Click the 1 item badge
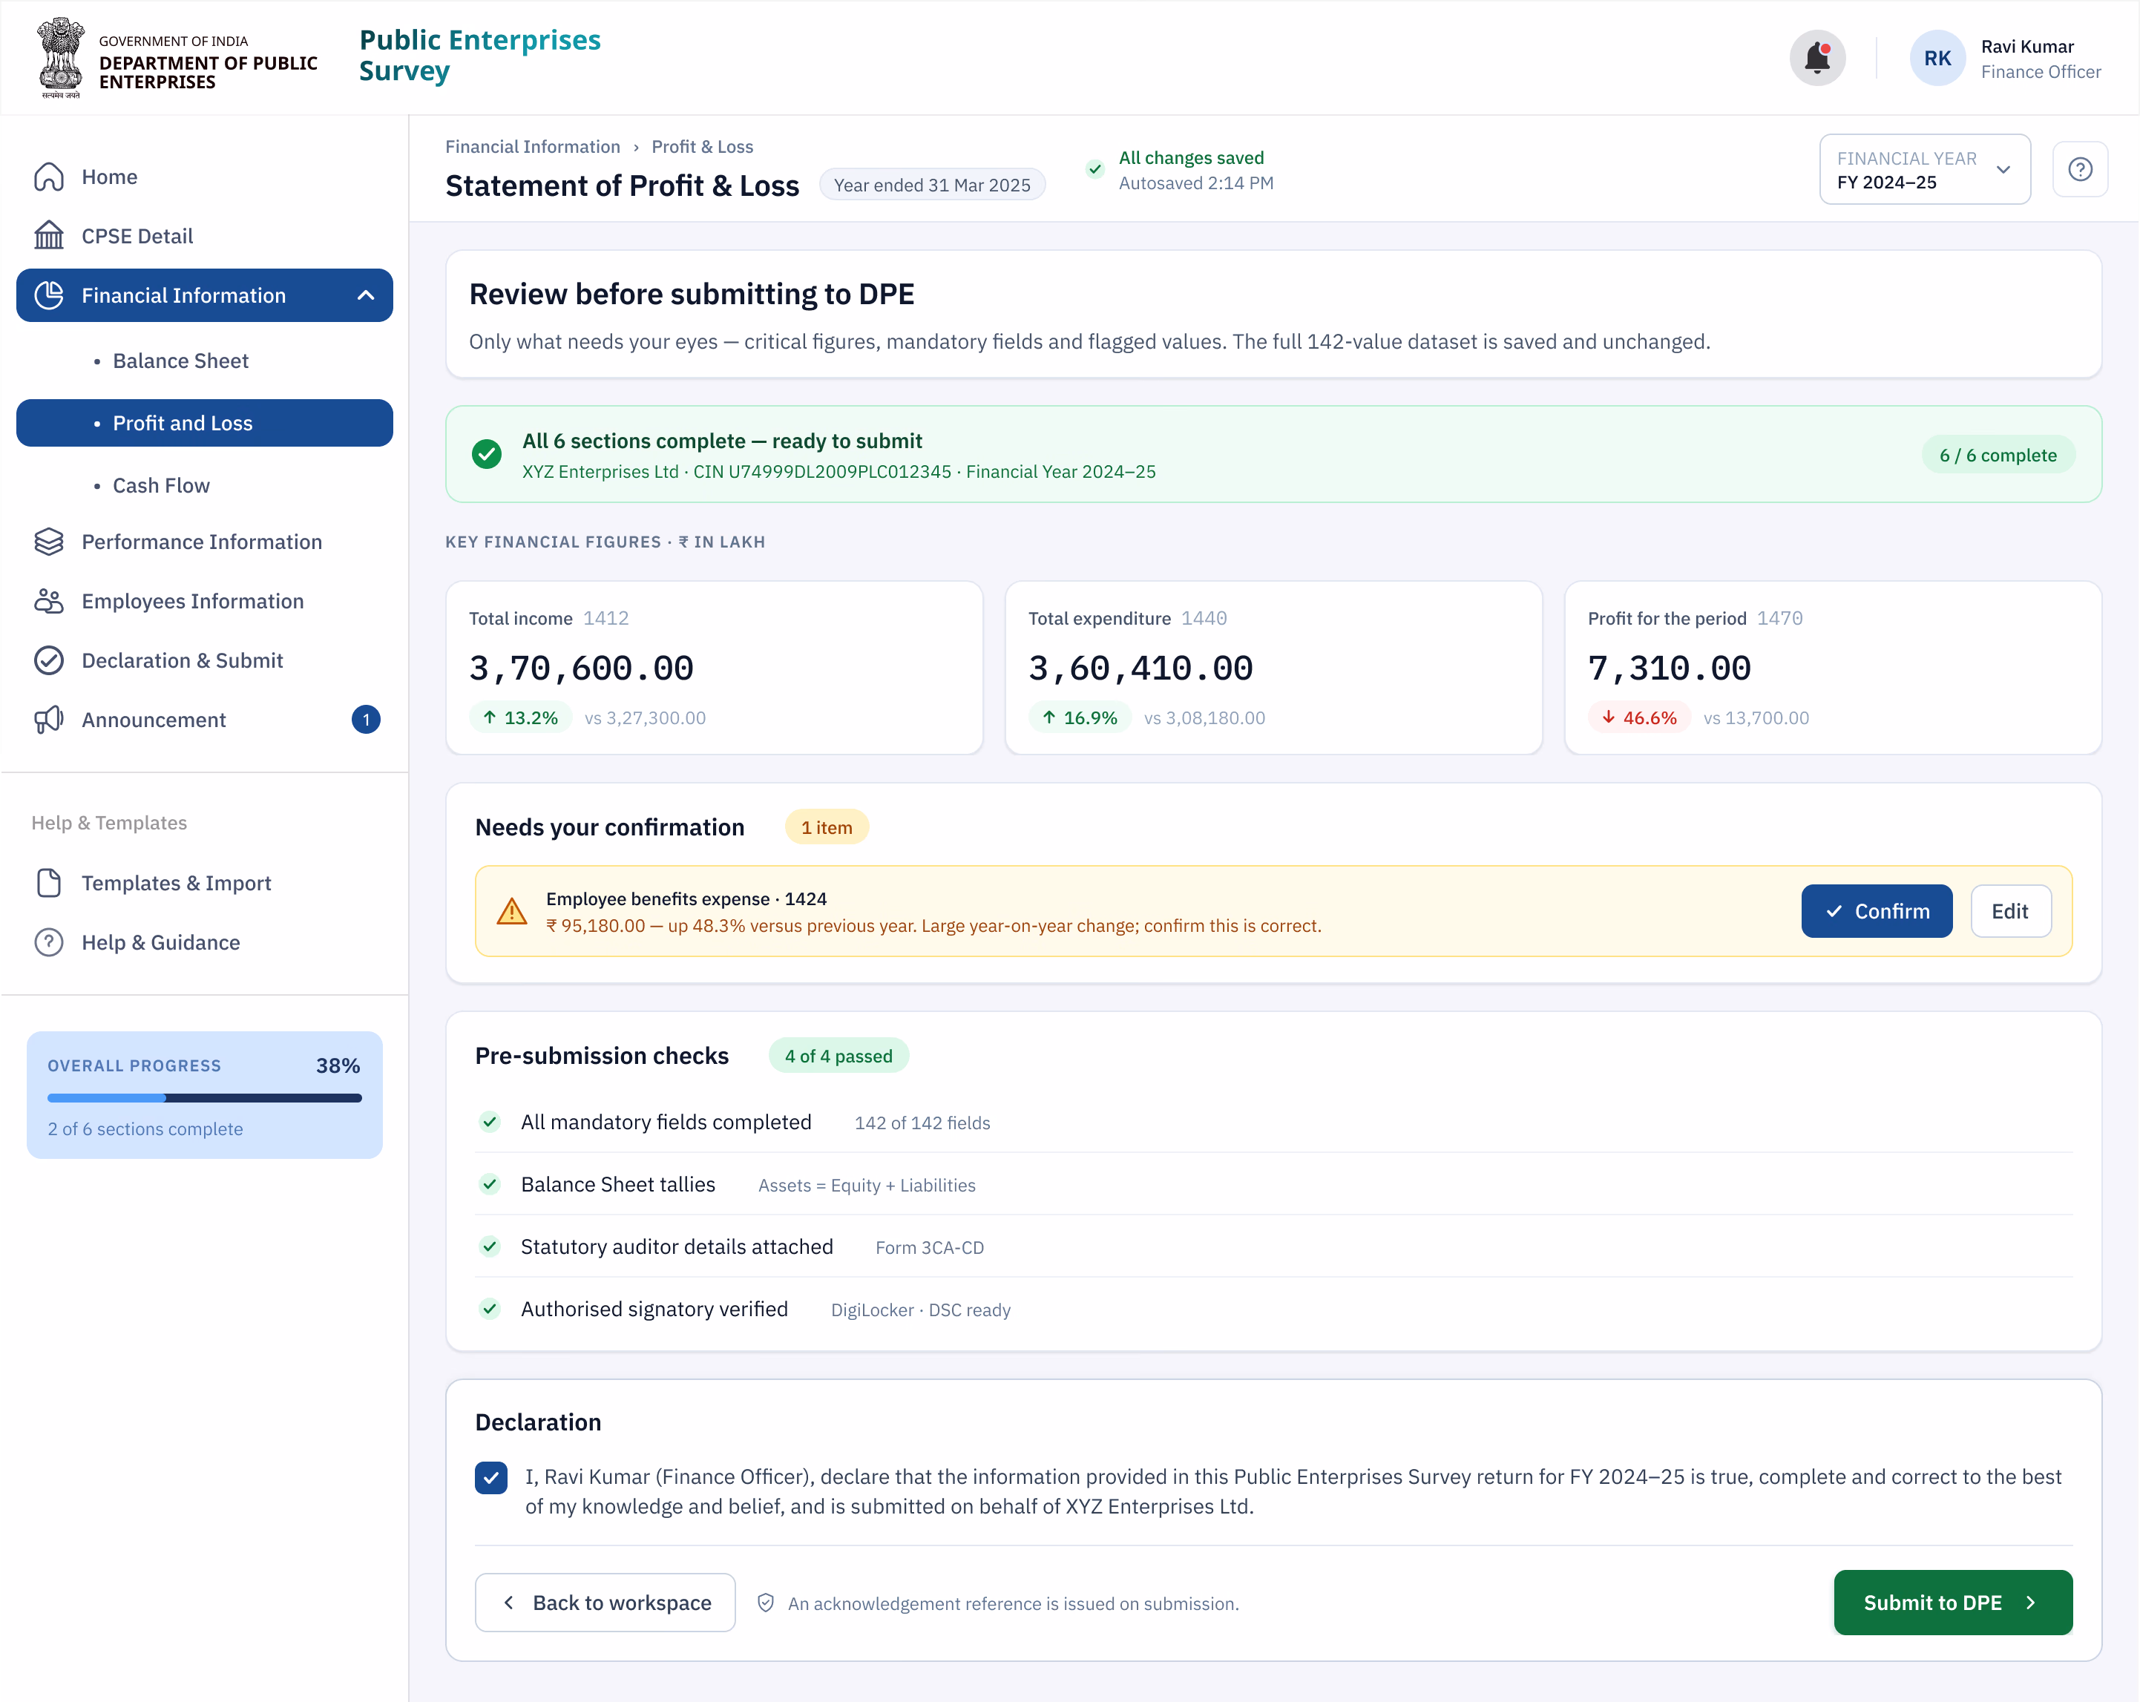Viewport: 2140px width, 1702px height. point(826,828)
